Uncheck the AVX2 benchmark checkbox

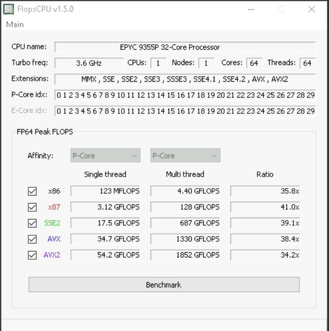pyautogui.click(x=33, y=255)
